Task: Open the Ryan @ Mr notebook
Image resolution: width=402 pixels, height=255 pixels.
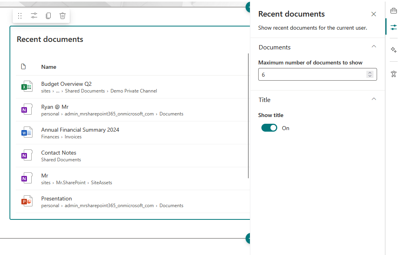Action: point(55,107)
